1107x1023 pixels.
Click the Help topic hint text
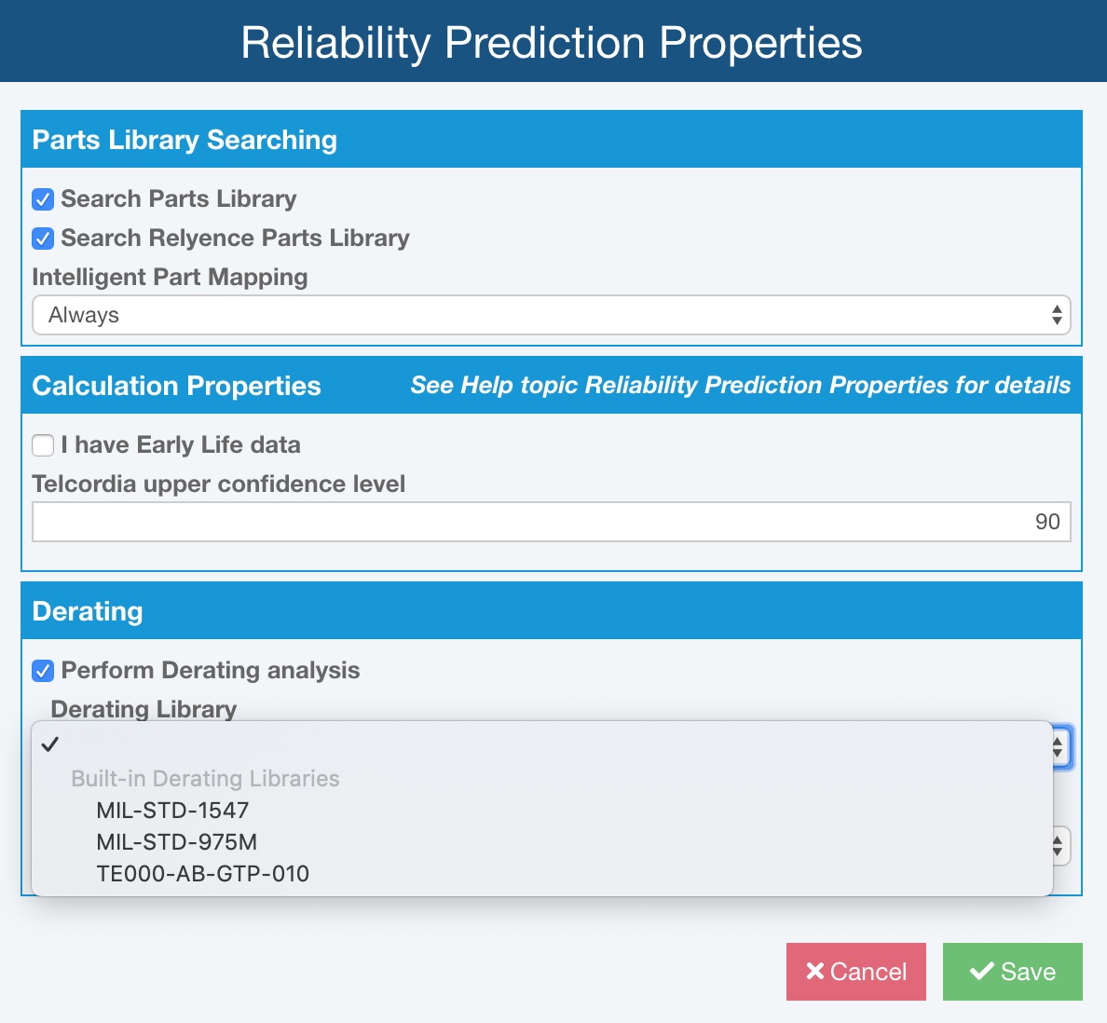(740, 386)
